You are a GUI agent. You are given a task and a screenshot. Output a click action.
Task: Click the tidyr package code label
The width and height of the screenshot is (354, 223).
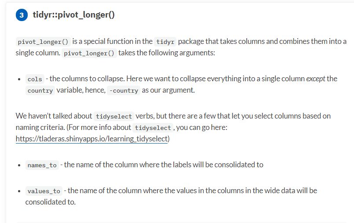[165, 42]
